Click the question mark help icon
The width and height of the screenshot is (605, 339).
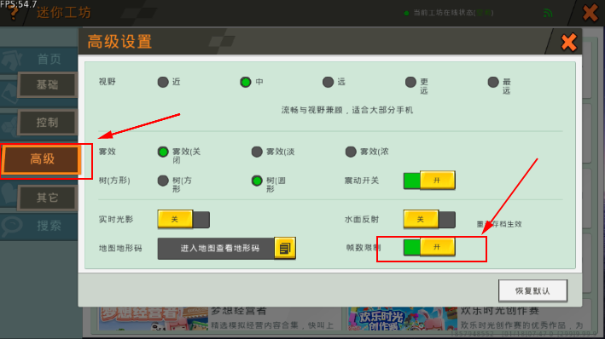(x=13, y=13)
